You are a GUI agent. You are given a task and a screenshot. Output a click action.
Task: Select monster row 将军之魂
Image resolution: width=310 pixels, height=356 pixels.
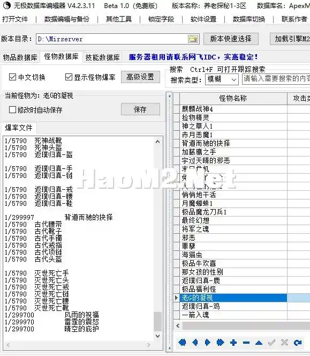tap(233, 229)
